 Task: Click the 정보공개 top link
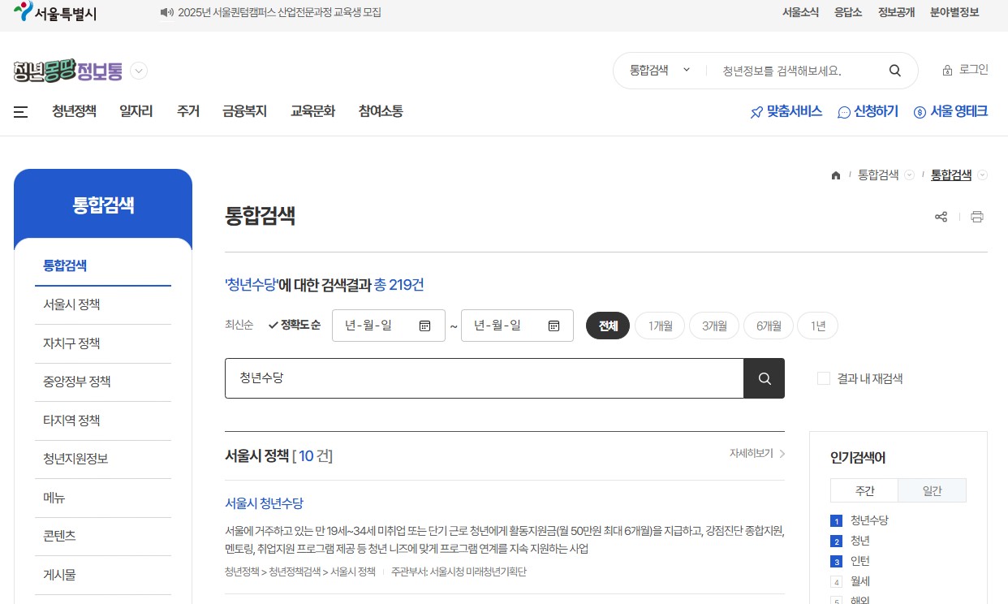click(896, 12)
